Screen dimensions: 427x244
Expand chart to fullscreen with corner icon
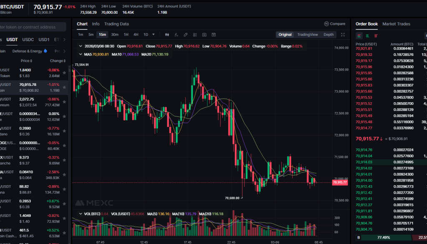343,35
